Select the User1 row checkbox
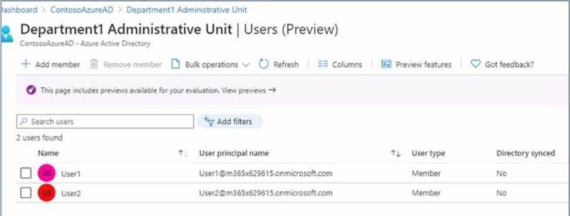Viewport: 570px width, 216px height. [26, 173]
